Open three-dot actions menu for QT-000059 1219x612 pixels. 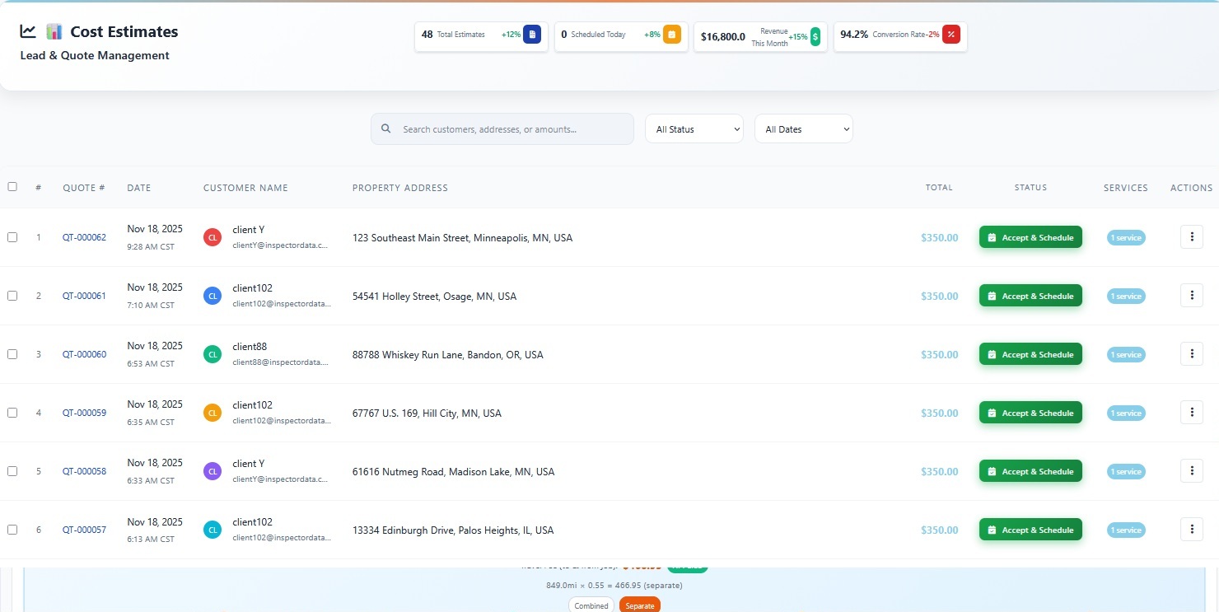(1191, 413)
